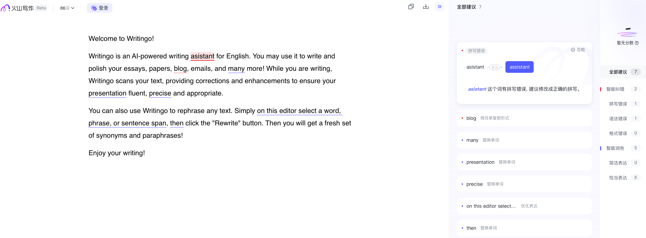The width and height of the screenshot is (646, 238).
Task: Expand the many word replacement suggestion
Action: coord(524,140)
